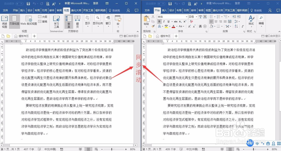
Task: Expand the Window dropdown in left window
Action: click(108, 22)
